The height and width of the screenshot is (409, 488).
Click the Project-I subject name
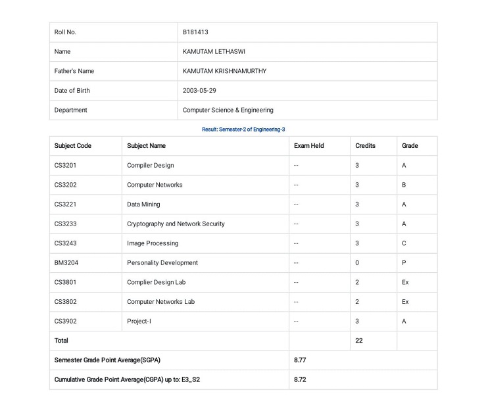tap(139, 322)
